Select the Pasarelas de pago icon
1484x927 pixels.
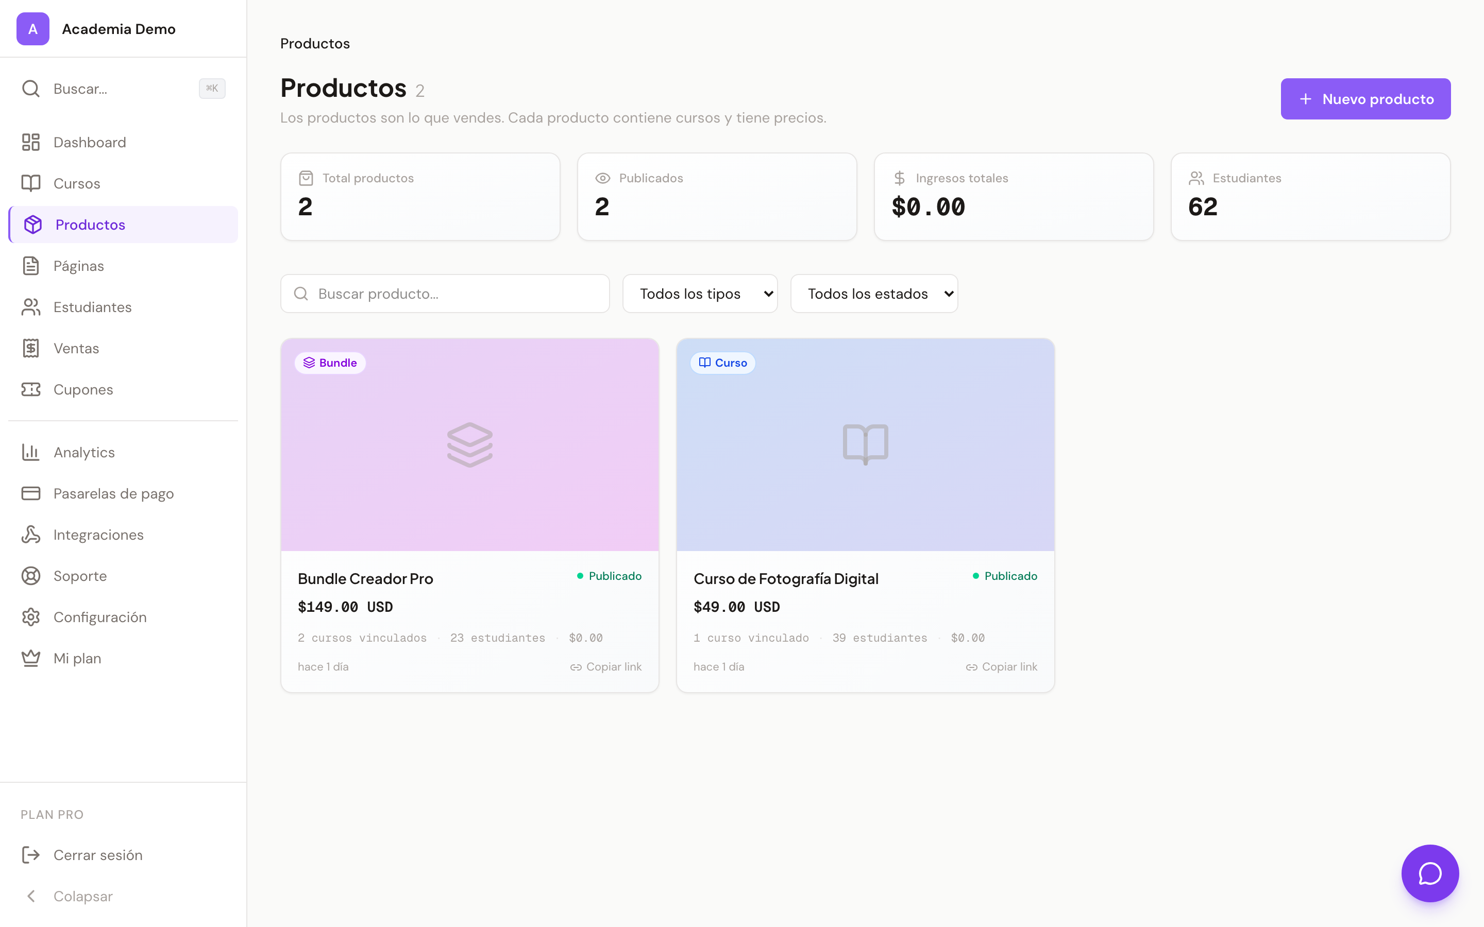point(31,493)
